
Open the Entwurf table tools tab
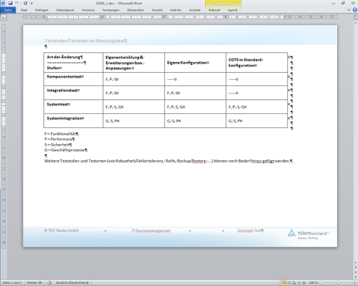(x=214, y=10)
